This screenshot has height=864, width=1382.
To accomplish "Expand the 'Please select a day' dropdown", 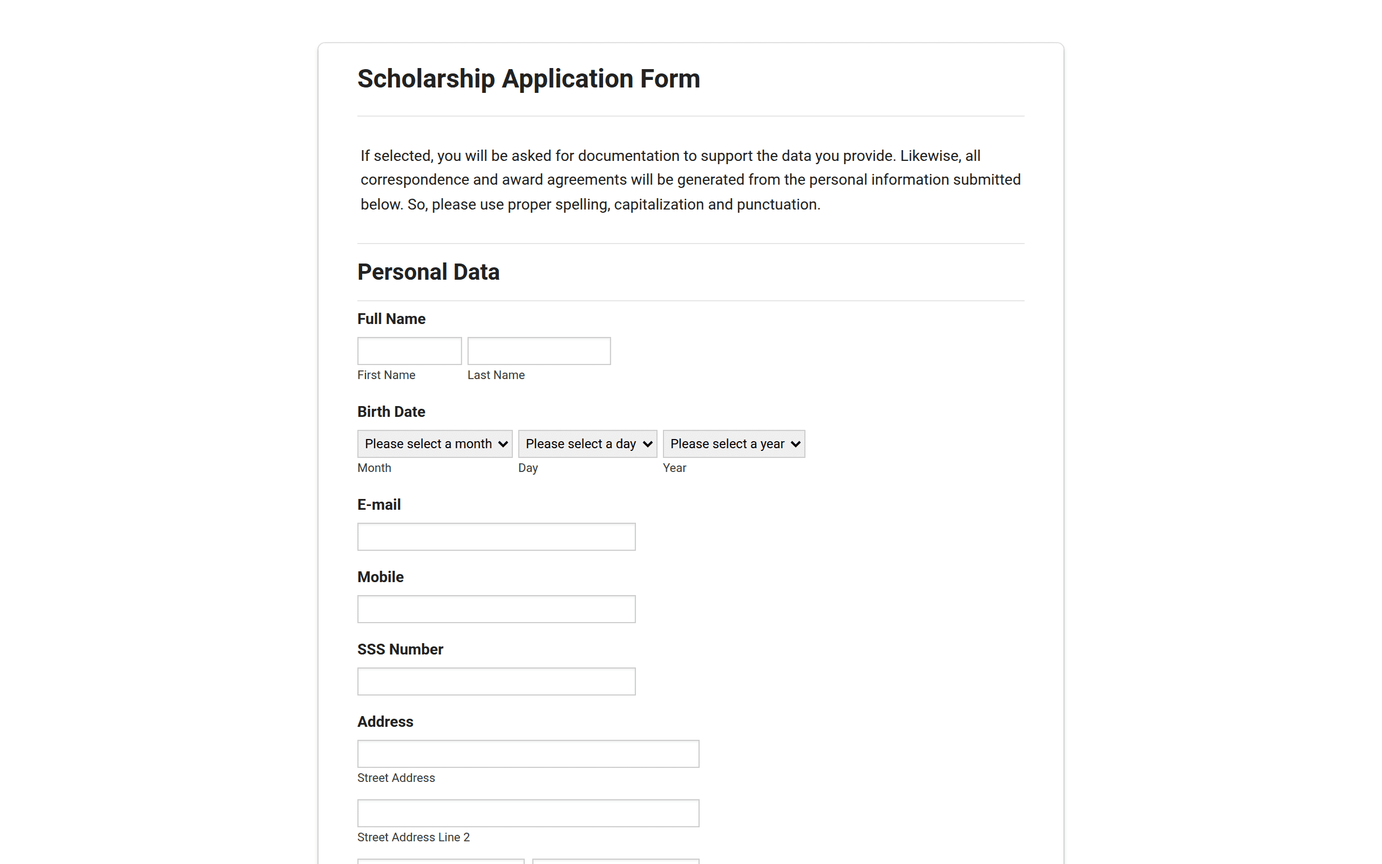I will coord(588,444).
